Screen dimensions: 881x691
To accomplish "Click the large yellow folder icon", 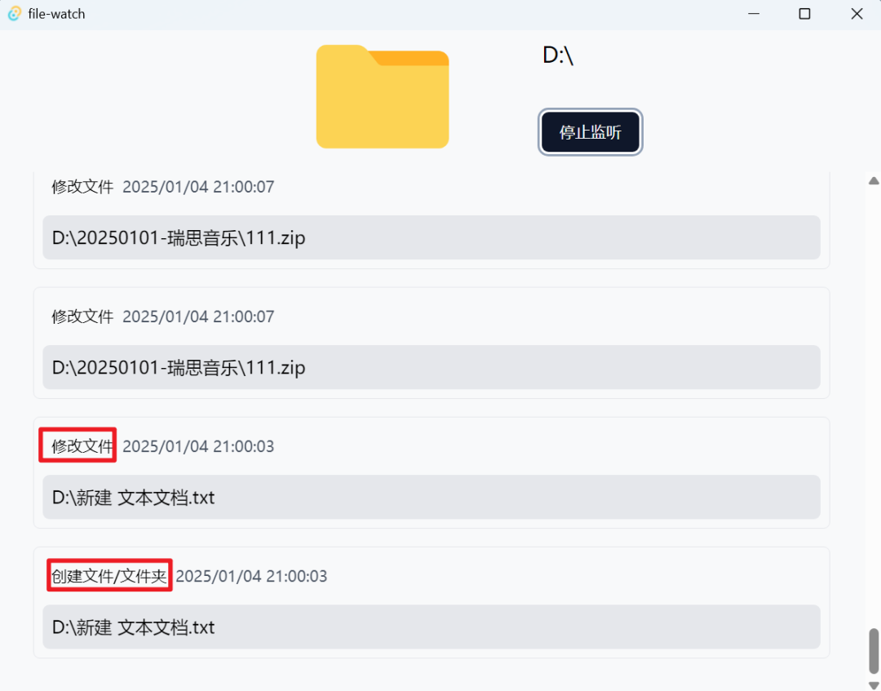I will pos(383,96).
